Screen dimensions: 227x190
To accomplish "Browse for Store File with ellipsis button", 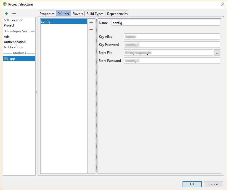I will (217, 53).
